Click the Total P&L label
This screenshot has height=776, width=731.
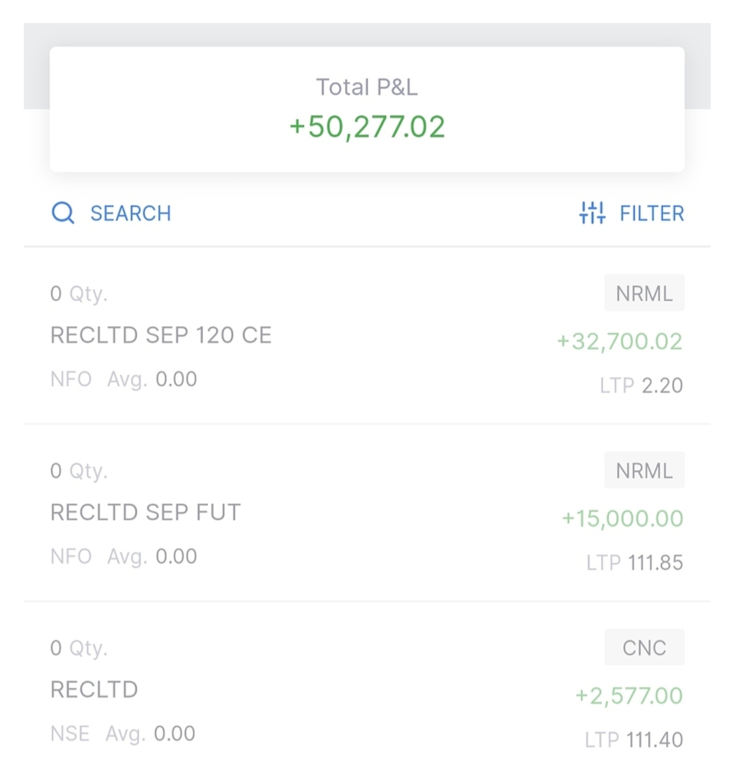click(x=366, y=87)
